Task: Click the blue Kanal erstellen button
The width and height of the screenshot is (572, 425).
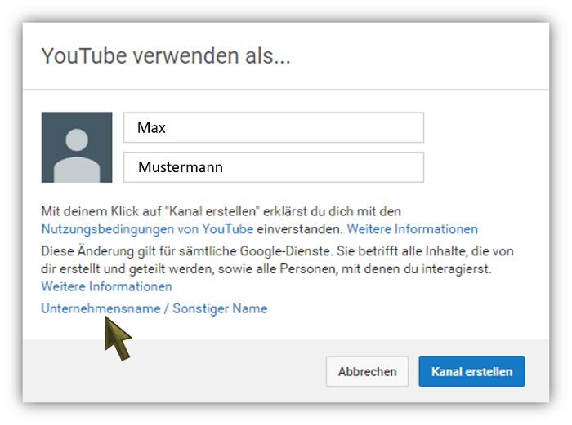Action: (471, 371)
